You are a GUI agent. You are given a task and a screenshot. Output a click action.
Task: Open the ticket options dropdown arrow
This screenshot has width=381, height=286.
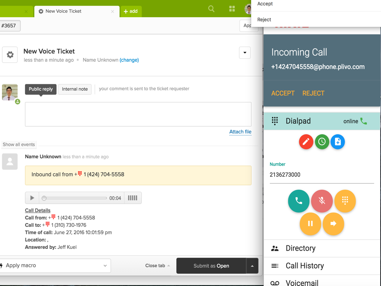pos(244,53)
